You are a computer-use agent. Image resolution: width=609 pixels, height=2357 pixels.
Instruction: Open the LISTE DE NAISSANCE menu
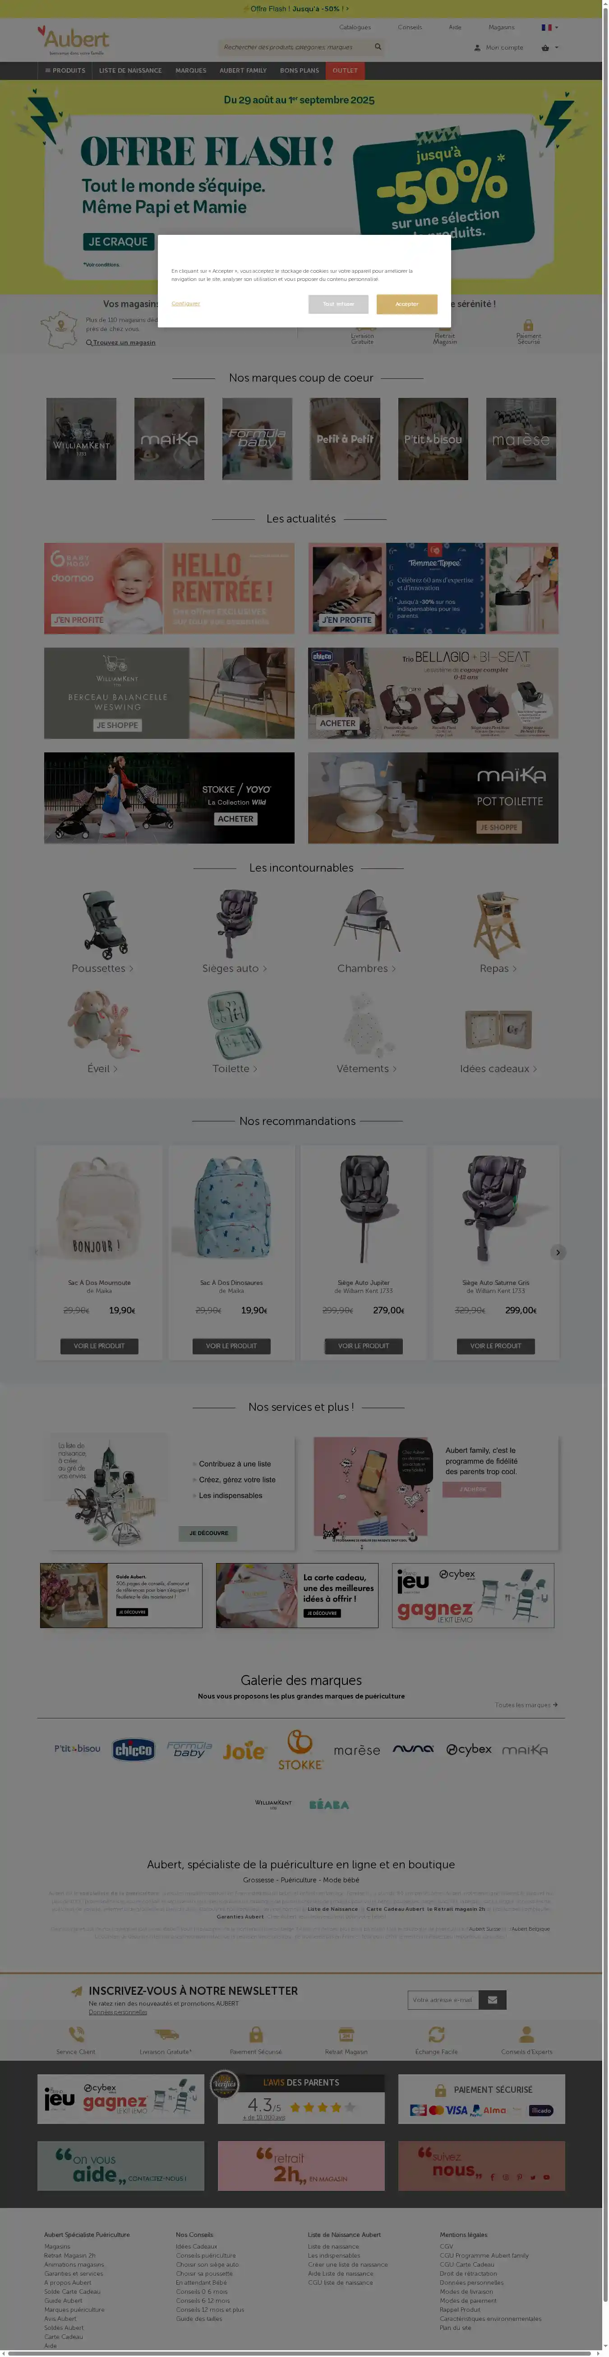click(x=131, y=70)
